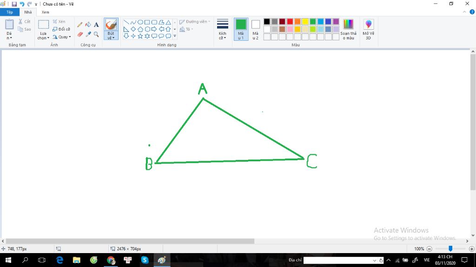Click the Xén crop button
476x267 pixels.
59,21
